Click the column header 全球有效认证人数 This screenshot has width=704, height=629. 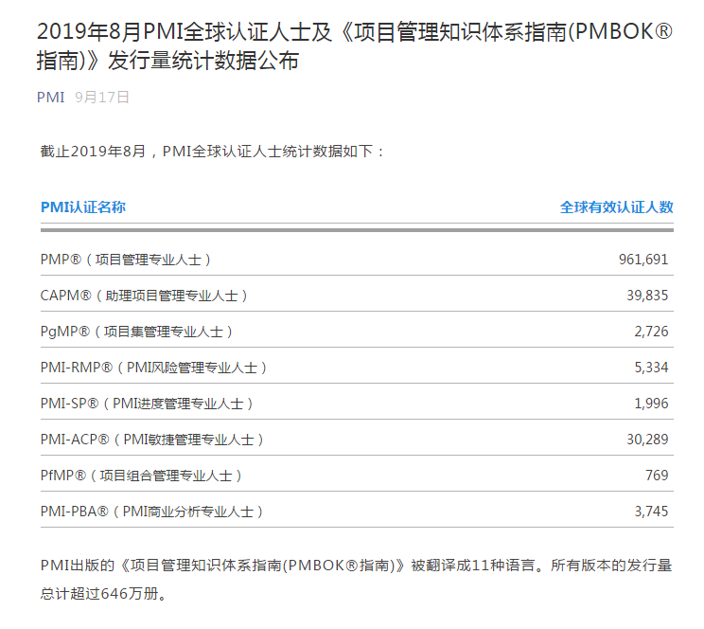(x=616, y=207)
